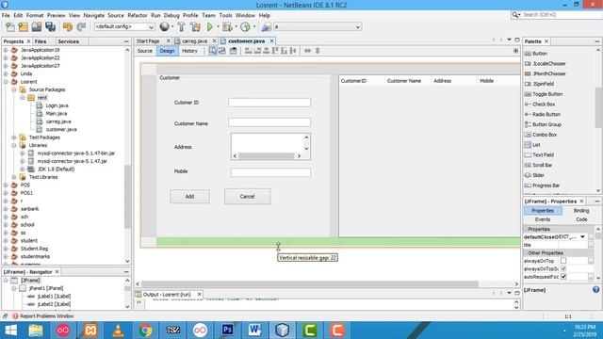Viewport: 603px width, 339px height.
Task: Open the run dropdown arrow beside play
Action: coord(218,27)
